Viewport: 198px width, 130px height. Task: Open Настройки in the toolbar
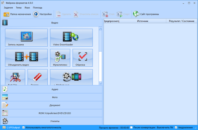[x=42, y=14]
